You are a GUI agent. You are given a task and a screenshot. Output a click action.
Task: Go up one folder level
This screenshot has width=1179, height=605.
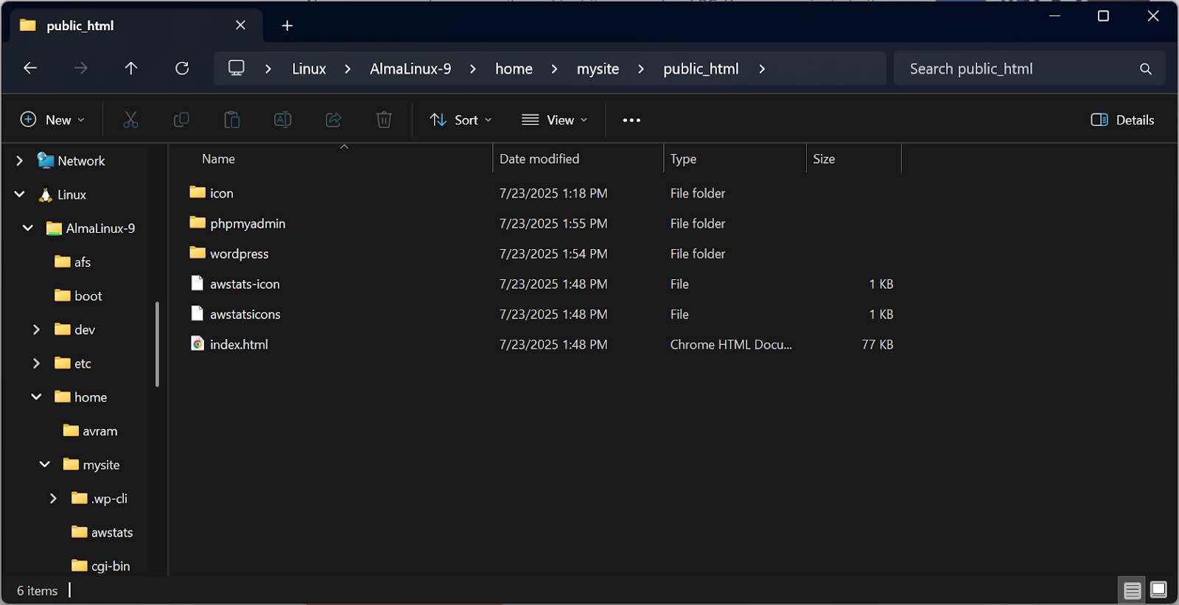point(131,69)
